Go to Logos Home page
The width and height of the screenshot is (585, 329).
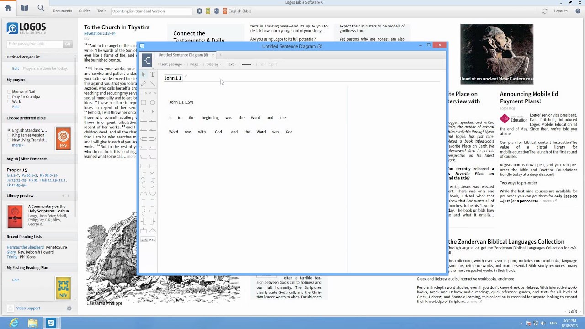8,8
